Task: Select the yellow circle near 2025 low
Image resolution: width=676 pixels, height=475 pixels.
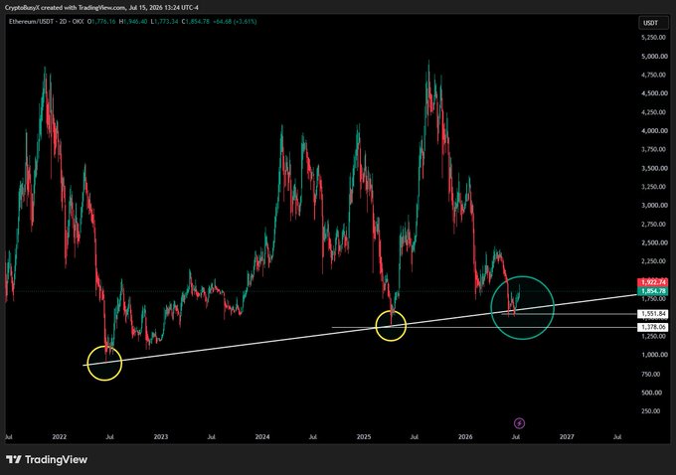Action: click(x=391, y=325)
